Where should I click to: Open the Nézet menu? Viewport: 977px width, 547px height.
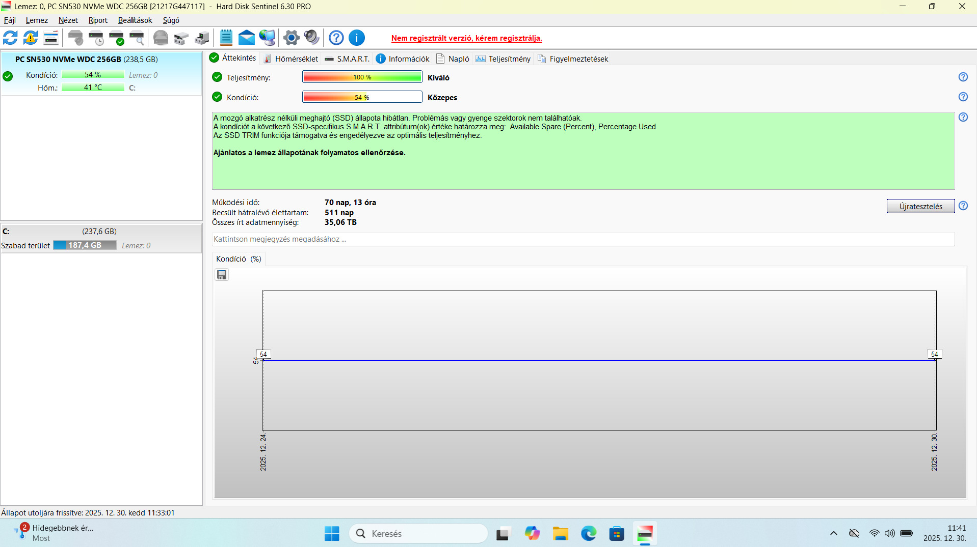coord(68,20)
